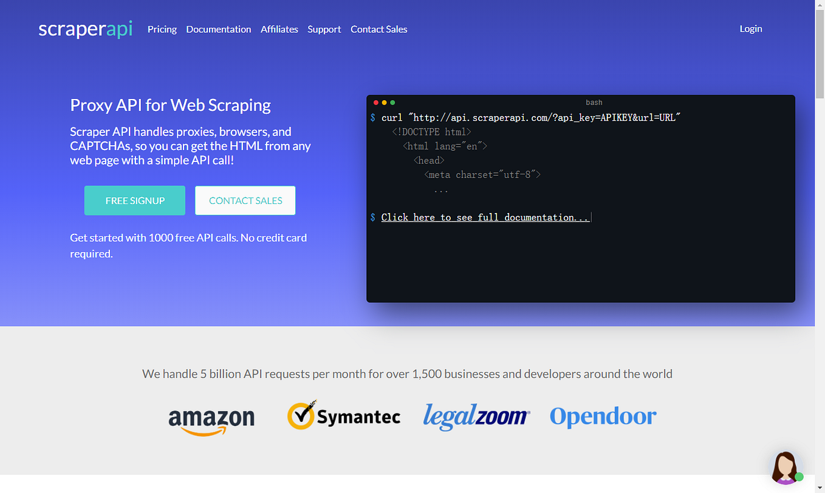Open the Pricing page
825x493 pixels.
coord(162,29)
